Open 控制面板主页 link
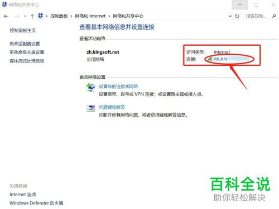Screen dimensions: 279x209 coord(23,30)
